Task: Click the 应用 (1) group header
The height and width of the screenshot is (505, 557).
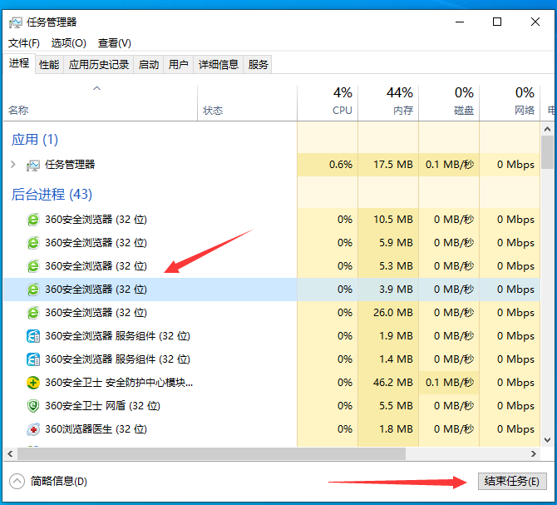Action: 34,140
